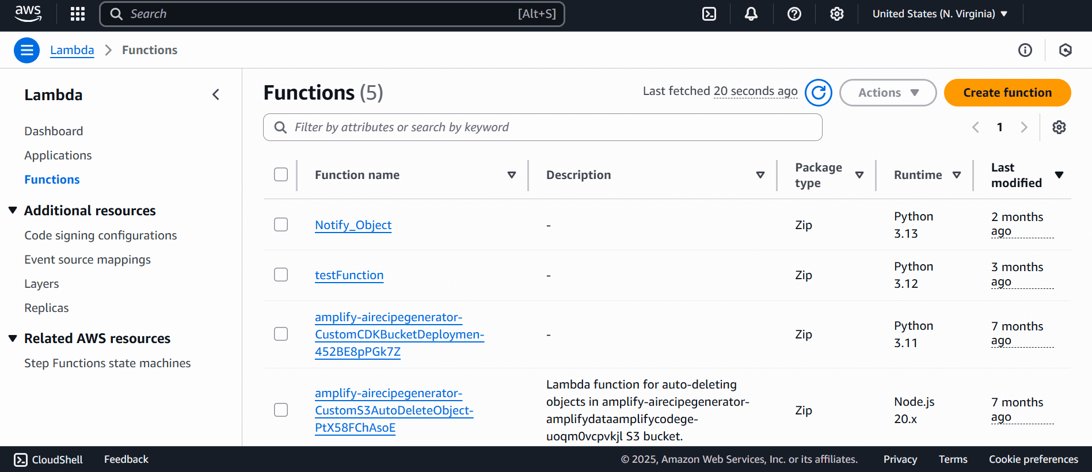Focus the filter by attributes field

pyautogui.click(x=543, y=127)
